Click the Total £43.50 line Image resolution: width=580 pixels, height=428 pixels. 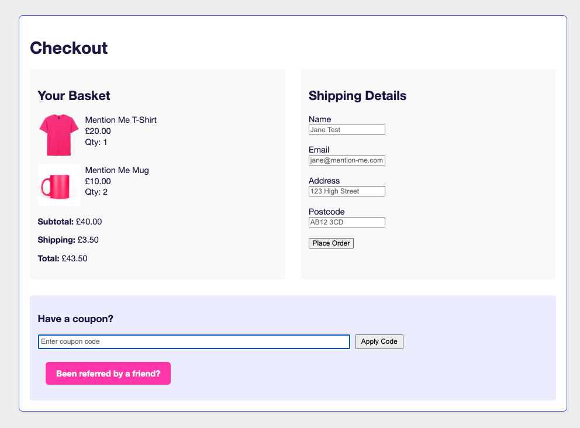click(x=61, y=258)
